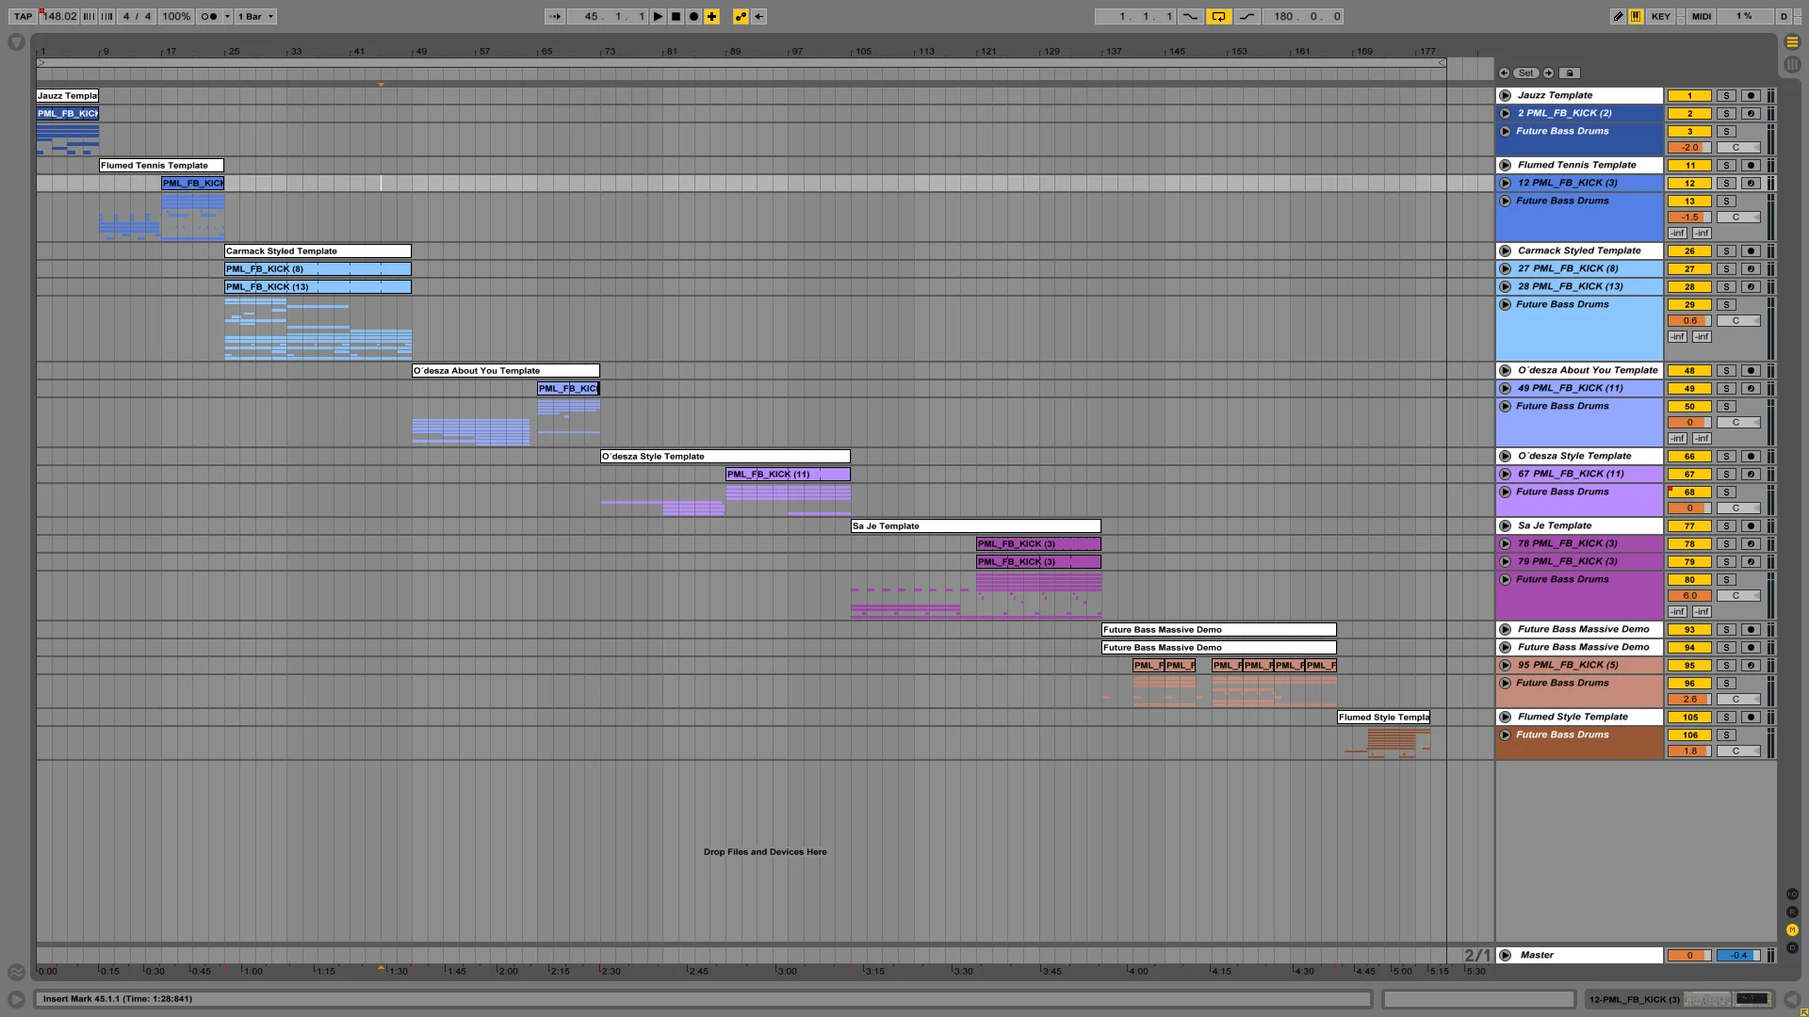Toggle the Follow playback icon
The image size is (1809, 1017).
click(x=555, y=16)
